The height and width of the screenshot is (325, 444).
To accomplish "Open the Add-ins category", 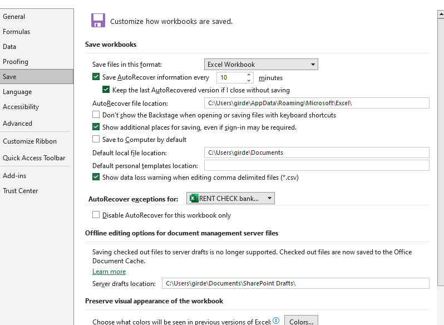I will [x=37, y=175].
